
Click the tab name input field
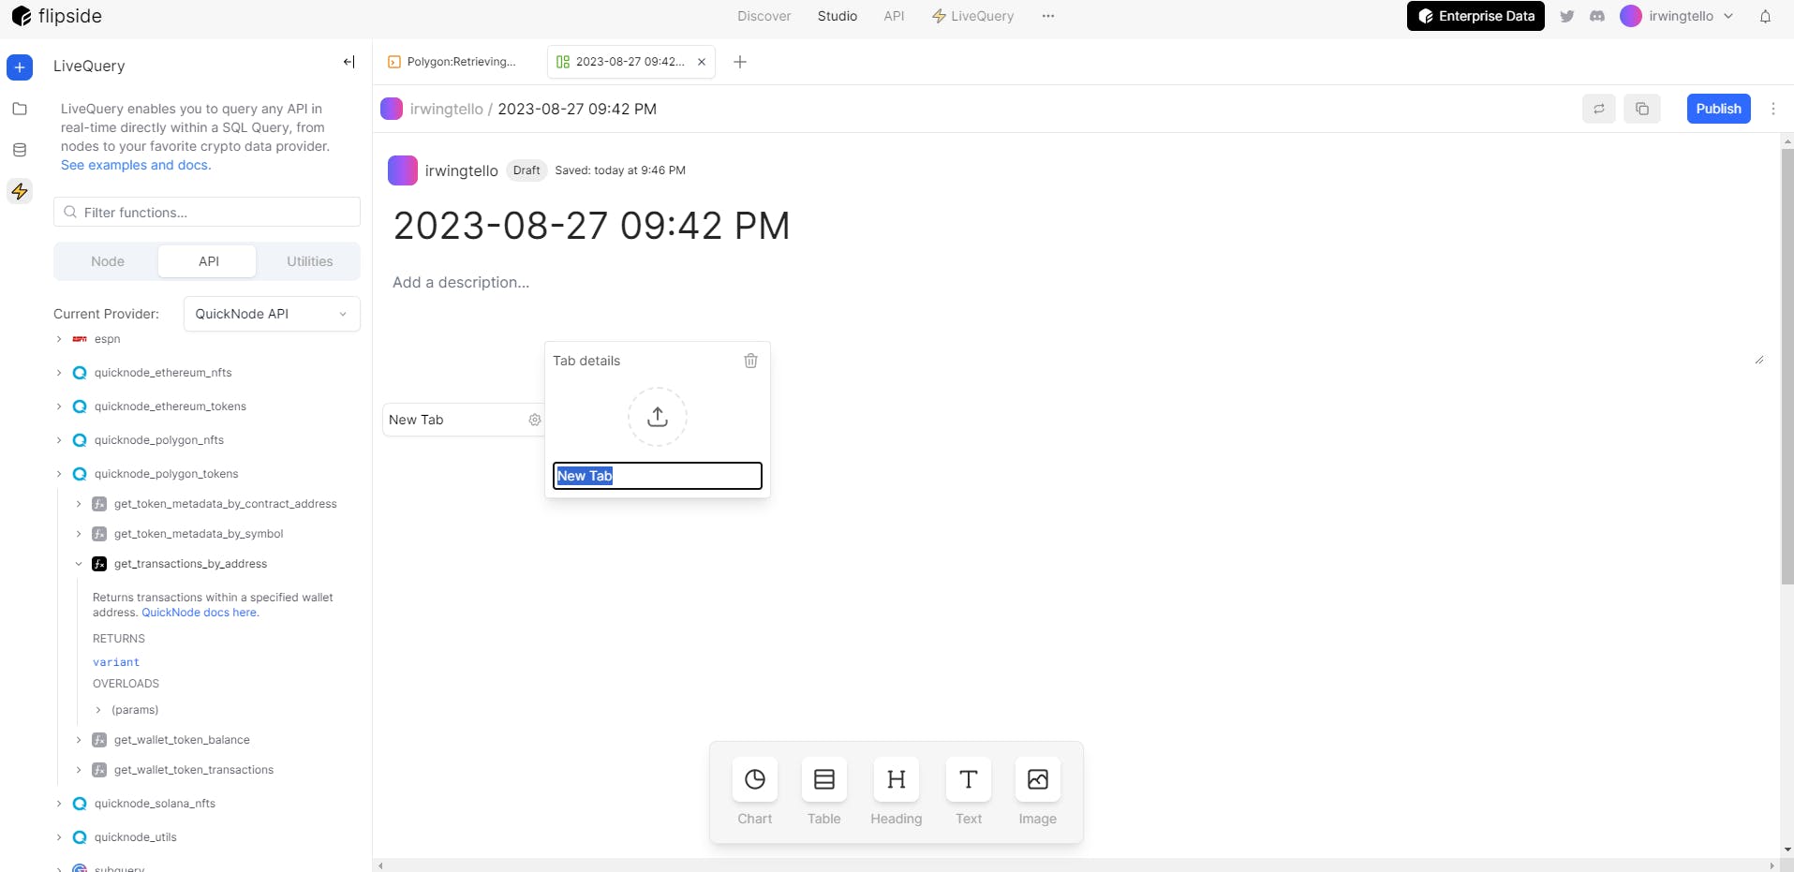tap(658, 476)
